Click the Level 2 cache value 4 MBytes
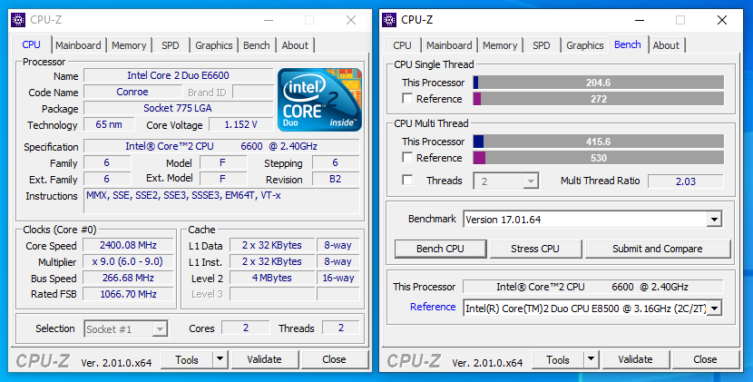Viewport: 753px width, 382px height. [x=272, y=278]
